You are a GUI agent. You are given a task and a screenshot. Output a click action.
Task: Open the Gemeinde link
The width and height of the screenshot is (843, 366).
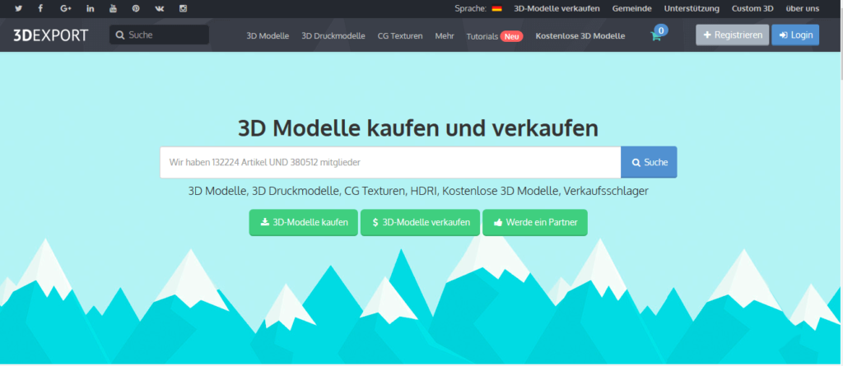tap(631, 8)
